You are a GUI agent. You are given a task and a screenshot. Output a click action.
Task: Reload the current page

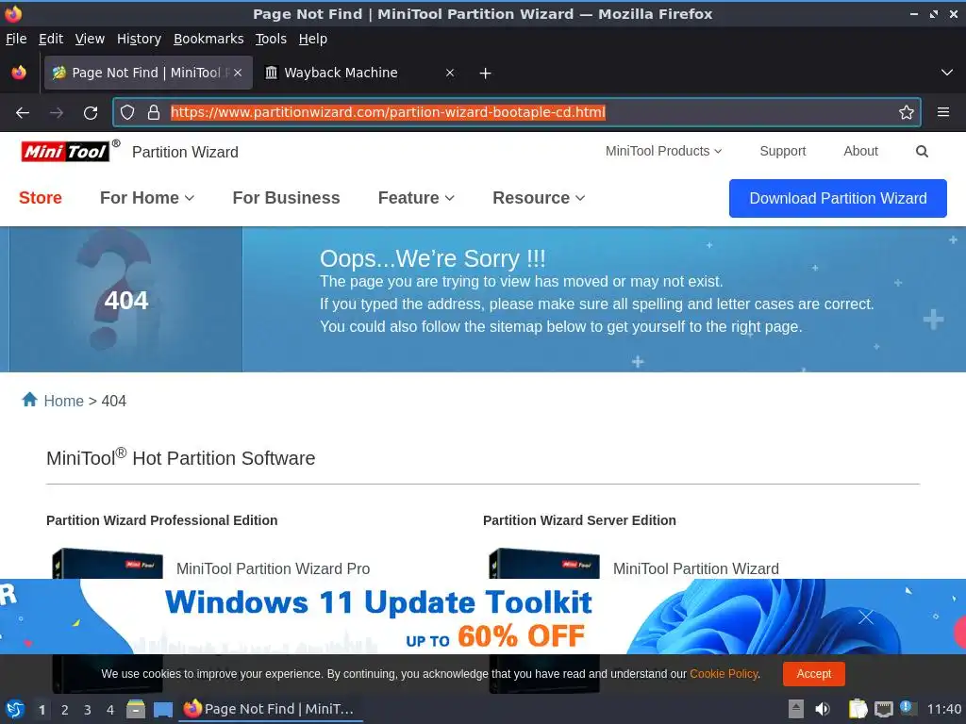pos(91,113)
